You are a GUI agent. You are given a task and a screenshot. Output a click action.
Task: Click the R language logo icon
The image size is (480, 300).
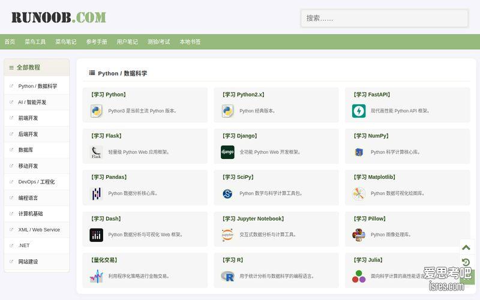click(228, 277)
